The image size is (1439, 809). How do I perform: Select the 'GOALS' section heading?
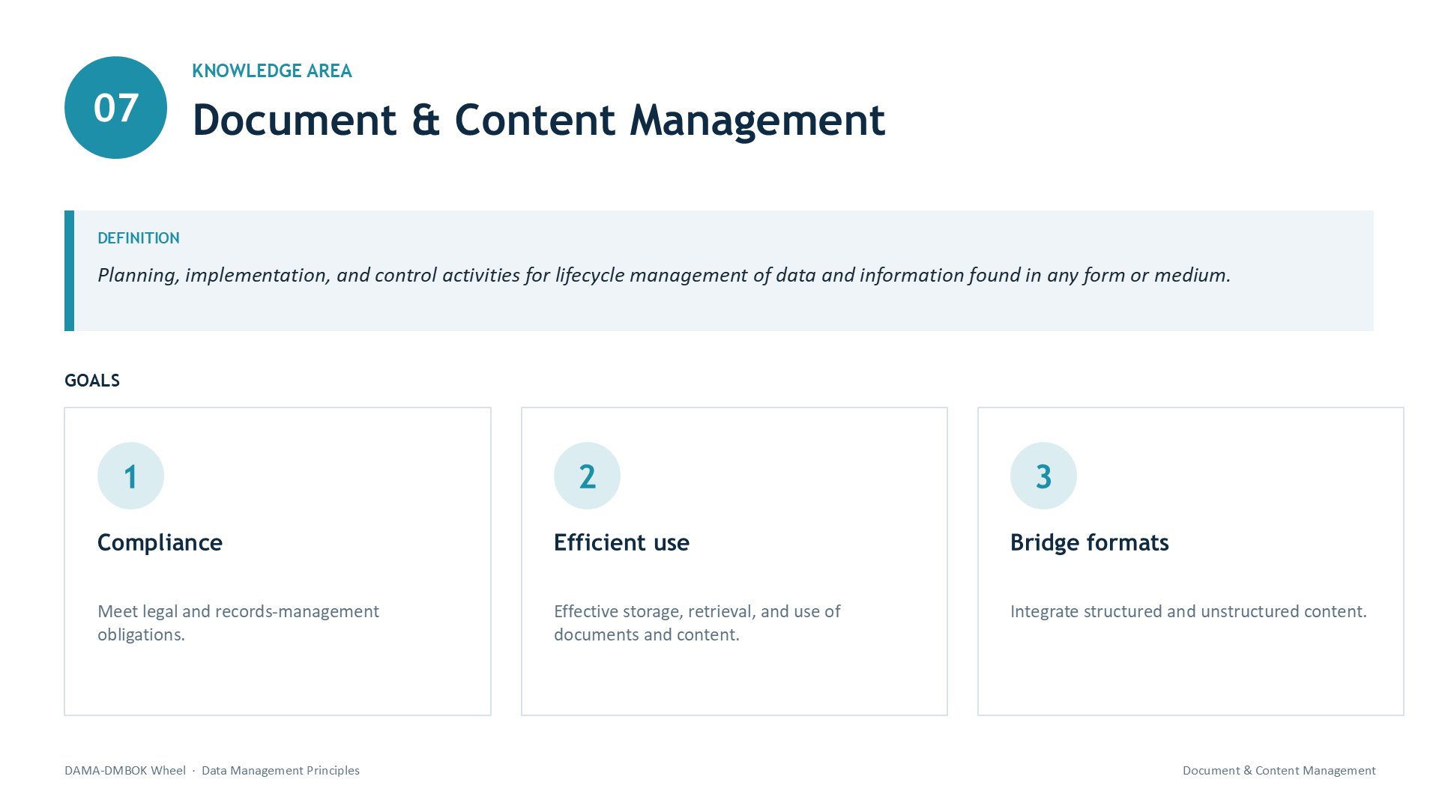92,381
